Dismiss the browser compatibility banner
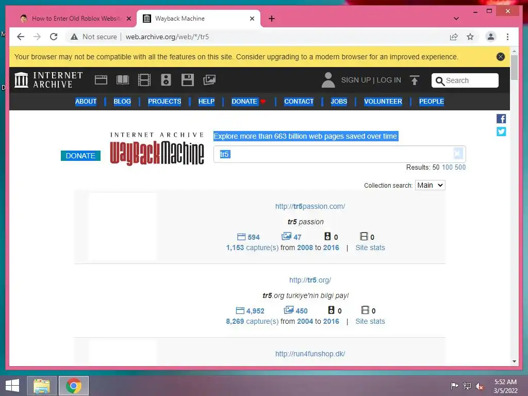 point(500,57)
